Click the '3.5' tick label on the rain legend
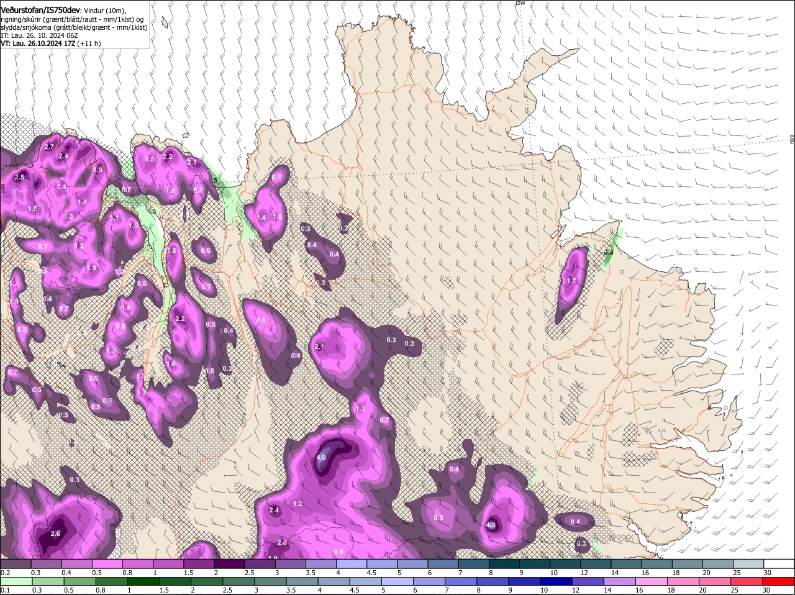This screenshot has height=595, width=795. coord(290,590)
